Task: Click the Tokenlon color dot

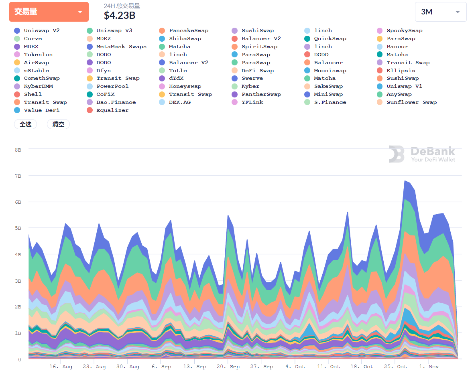Action: point(17,55)
